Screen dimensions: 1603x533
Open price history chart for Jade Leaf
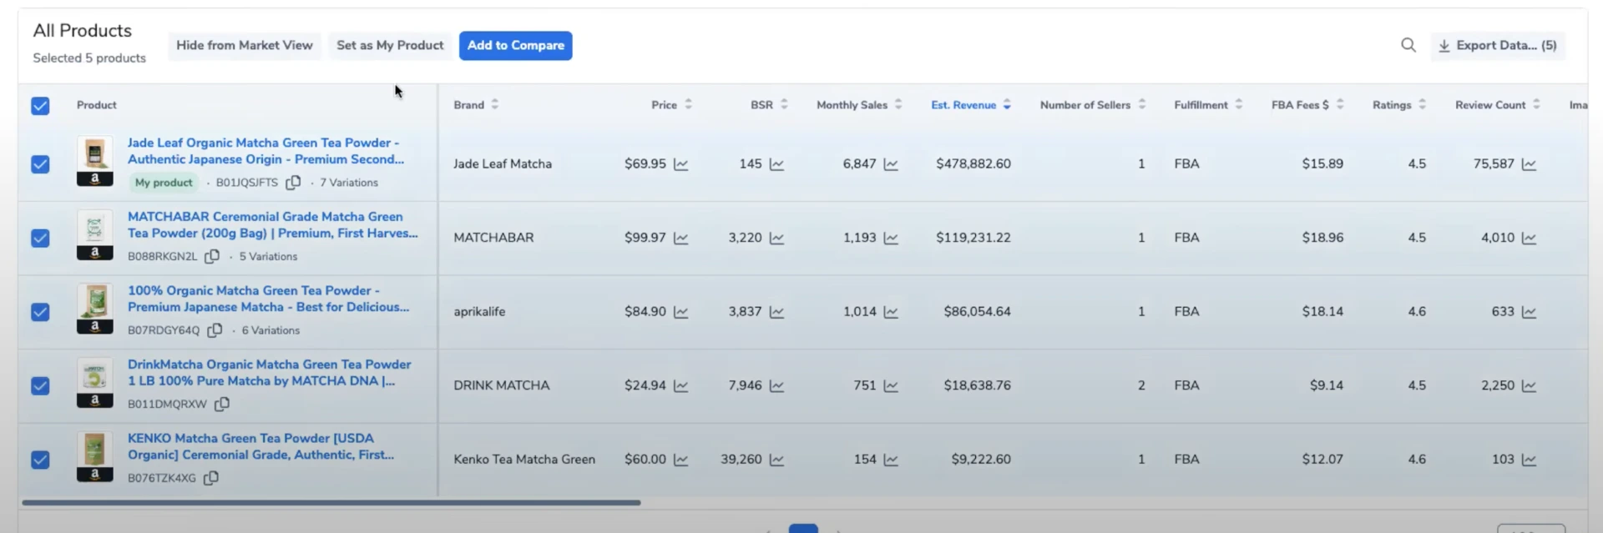pos(681,164)
